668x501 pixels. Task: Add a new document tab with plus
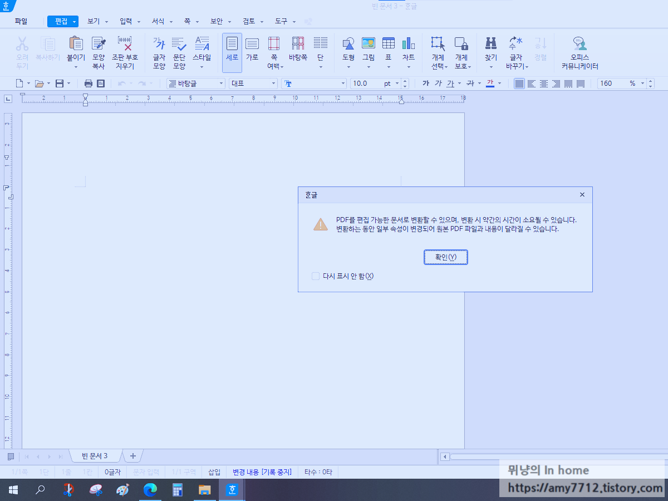coord(132,456)
